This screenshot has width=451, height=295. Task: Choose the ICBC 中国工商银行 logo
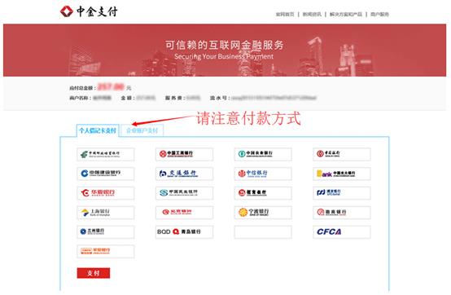tap(184, 154)
